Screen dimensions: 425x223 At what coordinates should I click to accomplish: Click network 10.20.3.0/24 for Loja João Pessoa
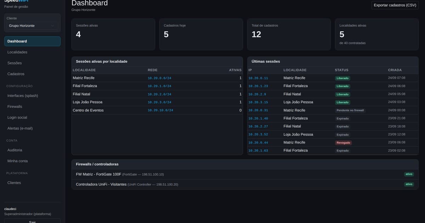[159, 102]
